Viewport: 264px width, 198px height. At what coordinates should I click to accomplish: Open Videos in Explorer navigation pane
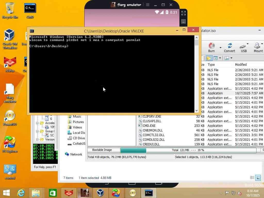(77, 127)
